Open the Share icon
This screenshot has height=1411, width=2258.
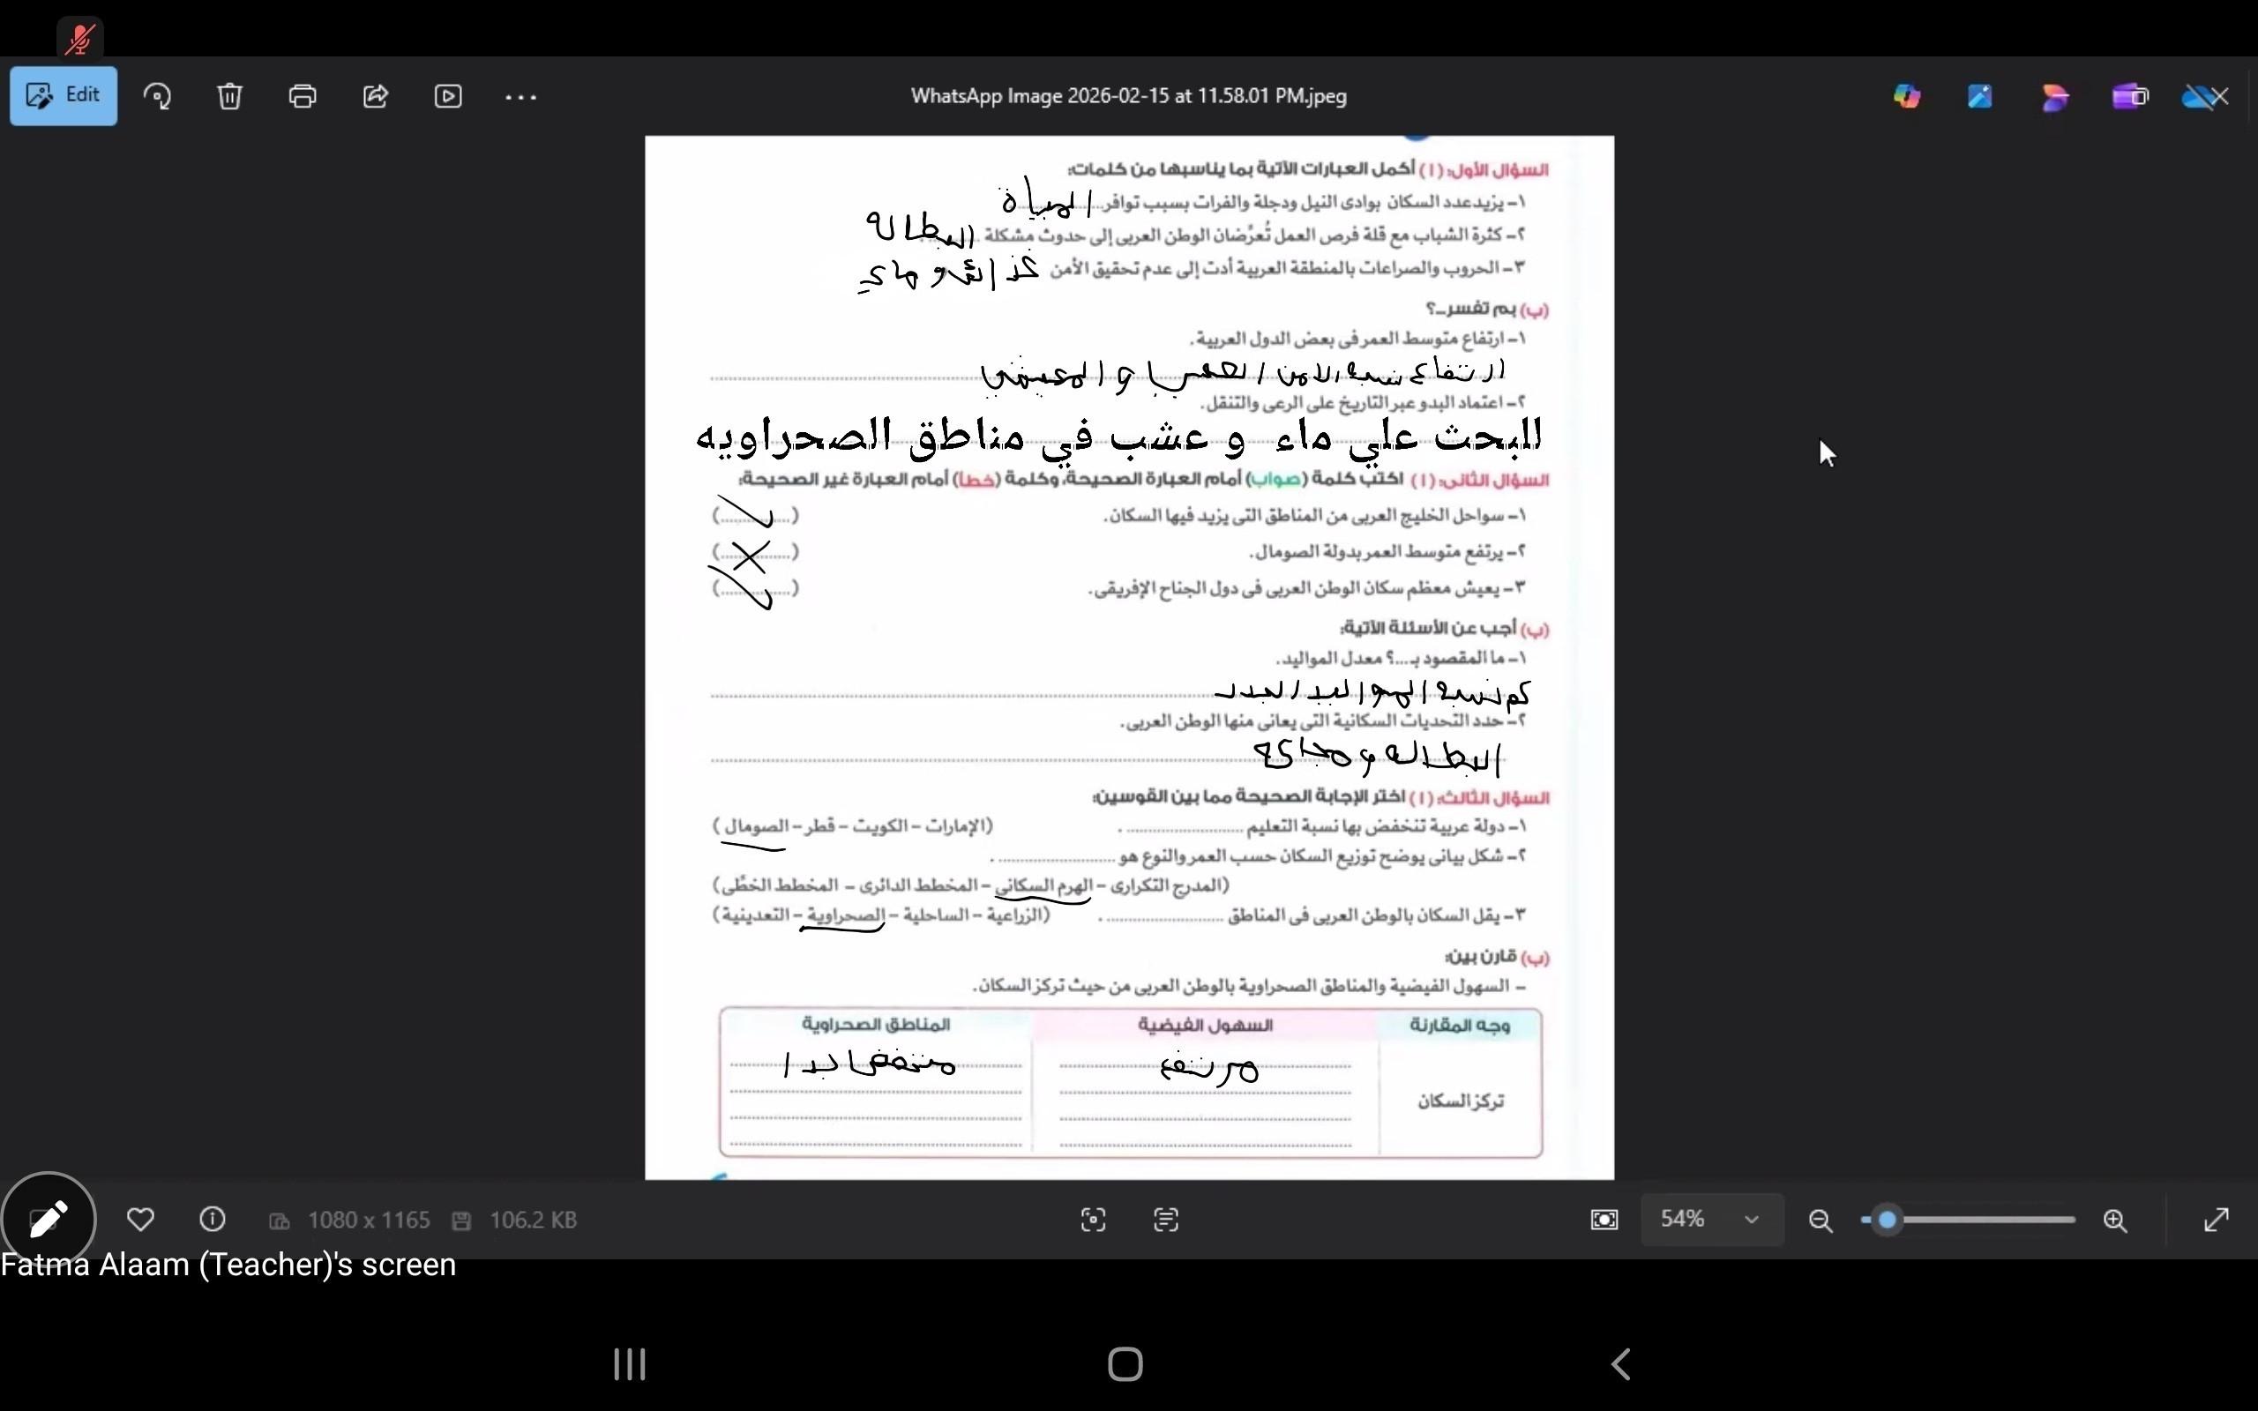[x=375, y=96]
